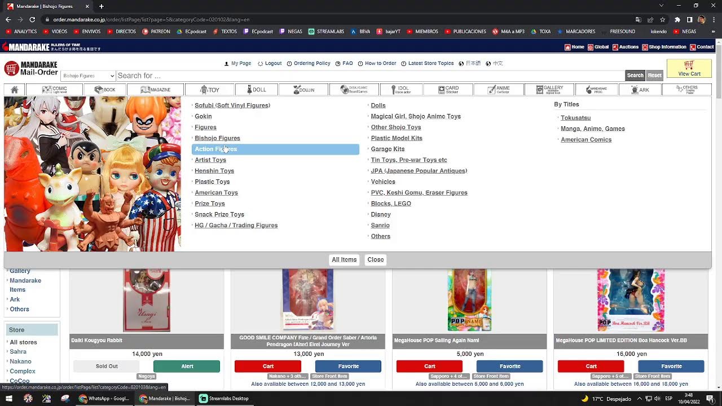Select HG / Gacha / Trading Figures
This screenshot has height=406, width=722.
tap(236, 226)
